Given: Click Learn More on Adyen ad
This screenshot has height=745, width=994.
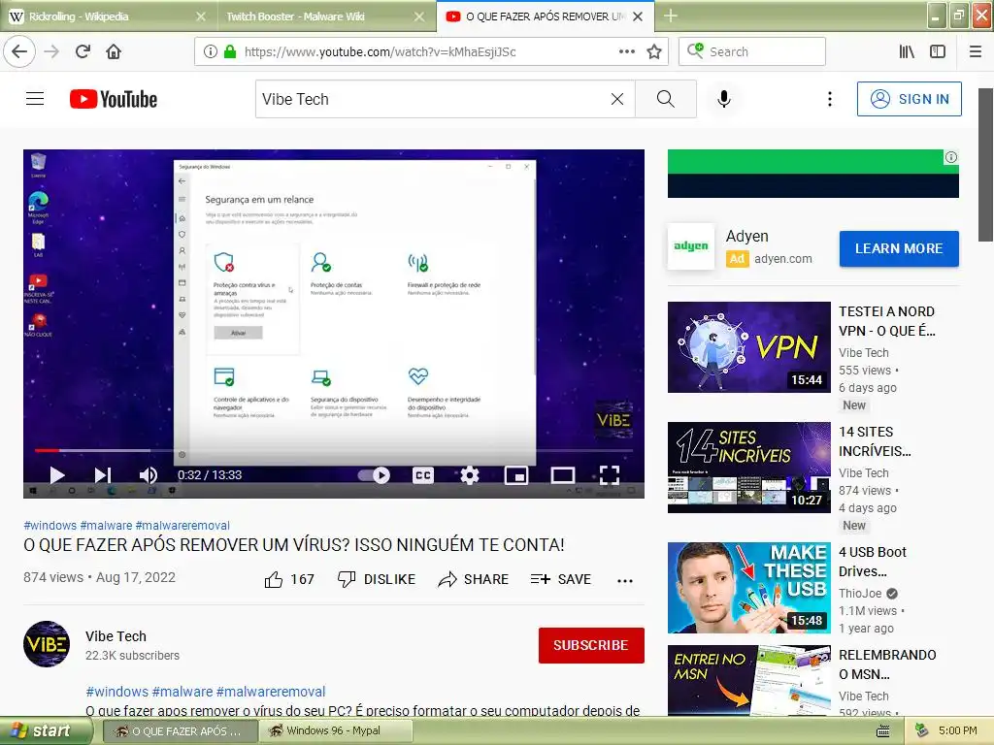Looking at the screenshot, I should pos(899,249).
